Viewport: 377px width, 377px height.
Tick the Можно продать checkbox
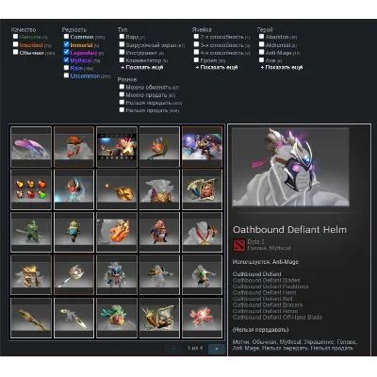point(122,94)
